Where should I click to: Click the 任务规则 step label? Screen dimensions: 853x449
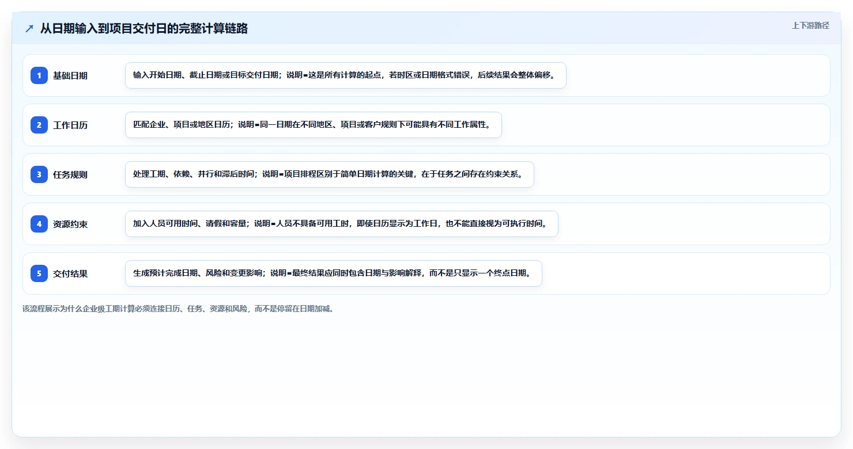point(70,174)
